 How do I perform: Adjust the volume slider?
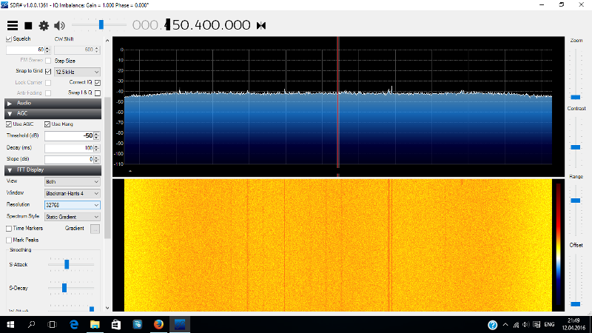[101, 25]
